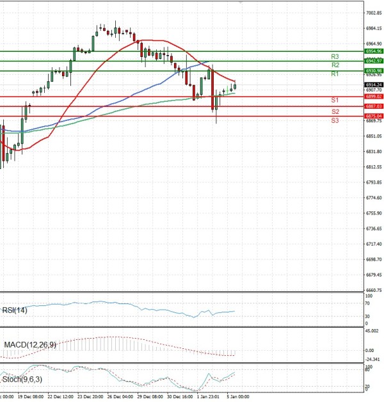Click the R1 resistance label
Viewport: 384px width, 402px height.
coord(335,75)
